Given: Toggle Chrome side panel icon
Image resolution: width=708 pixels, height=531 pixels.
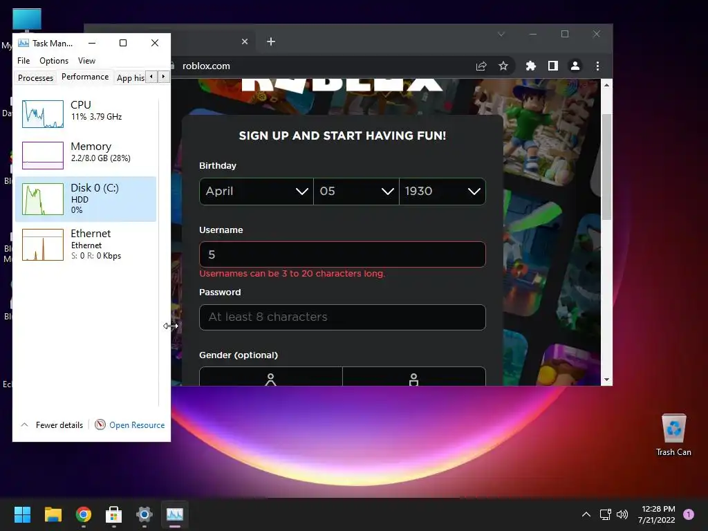Looking at the screenshot, I should 552,66.
